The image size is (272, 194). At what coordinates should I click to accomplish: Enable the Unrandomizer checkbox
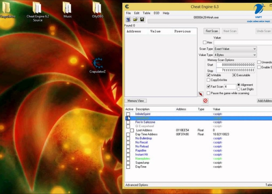259,62
